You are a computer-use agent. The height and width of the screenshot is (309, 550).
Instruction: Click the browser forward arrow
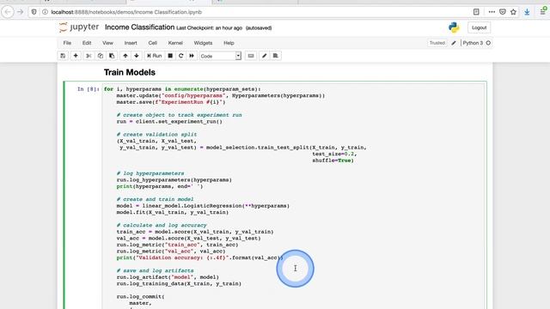coord(21,12)
